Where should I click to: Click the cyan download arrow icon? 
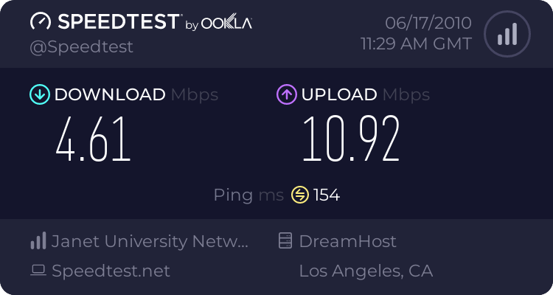pos(40,94)
